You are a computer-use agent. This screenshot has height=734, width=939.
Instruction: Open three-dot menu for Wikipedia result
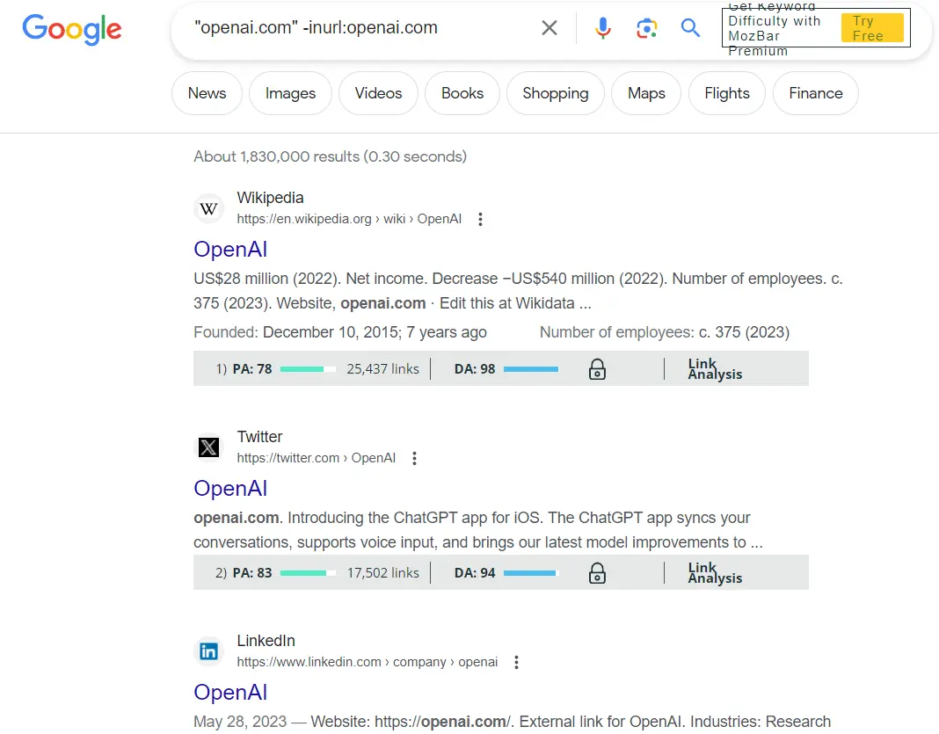480,220
